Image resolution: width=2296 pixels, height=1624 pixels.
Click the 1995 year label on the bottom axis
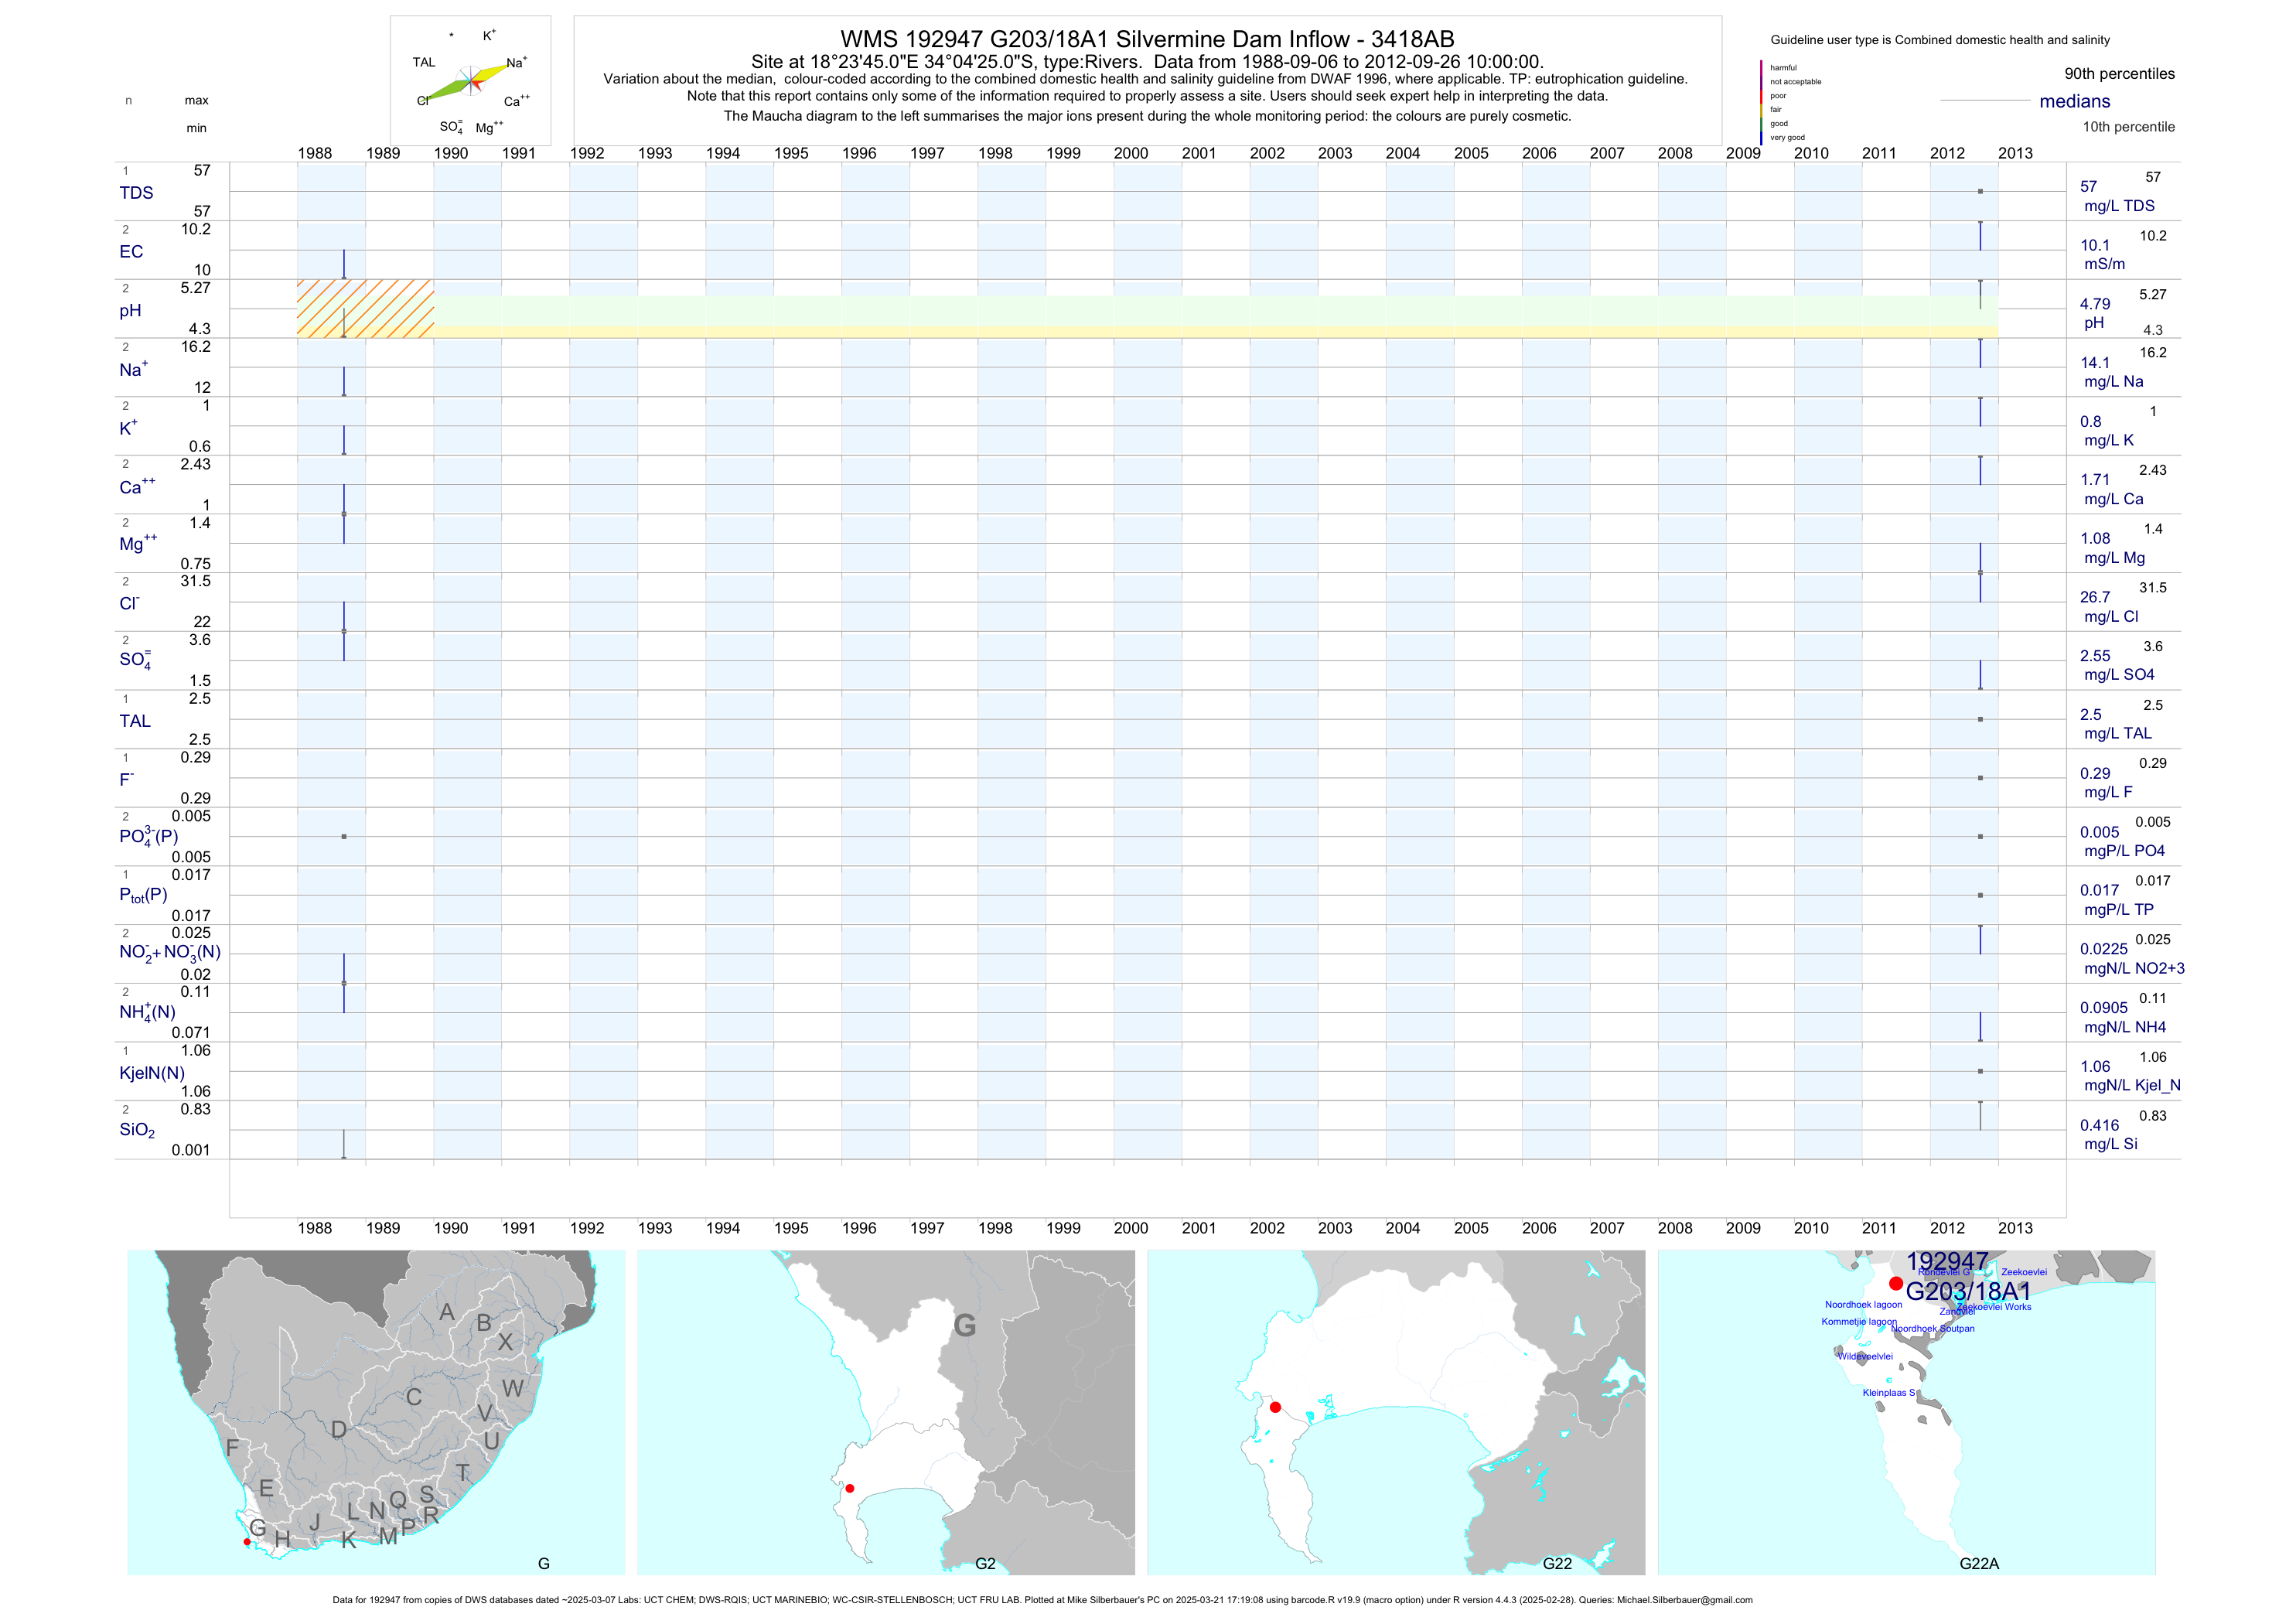pos(791,1228)
